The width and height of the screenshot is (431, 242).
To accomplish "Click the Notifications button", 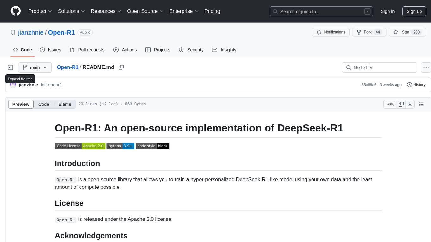I will (x=331, y=32).
